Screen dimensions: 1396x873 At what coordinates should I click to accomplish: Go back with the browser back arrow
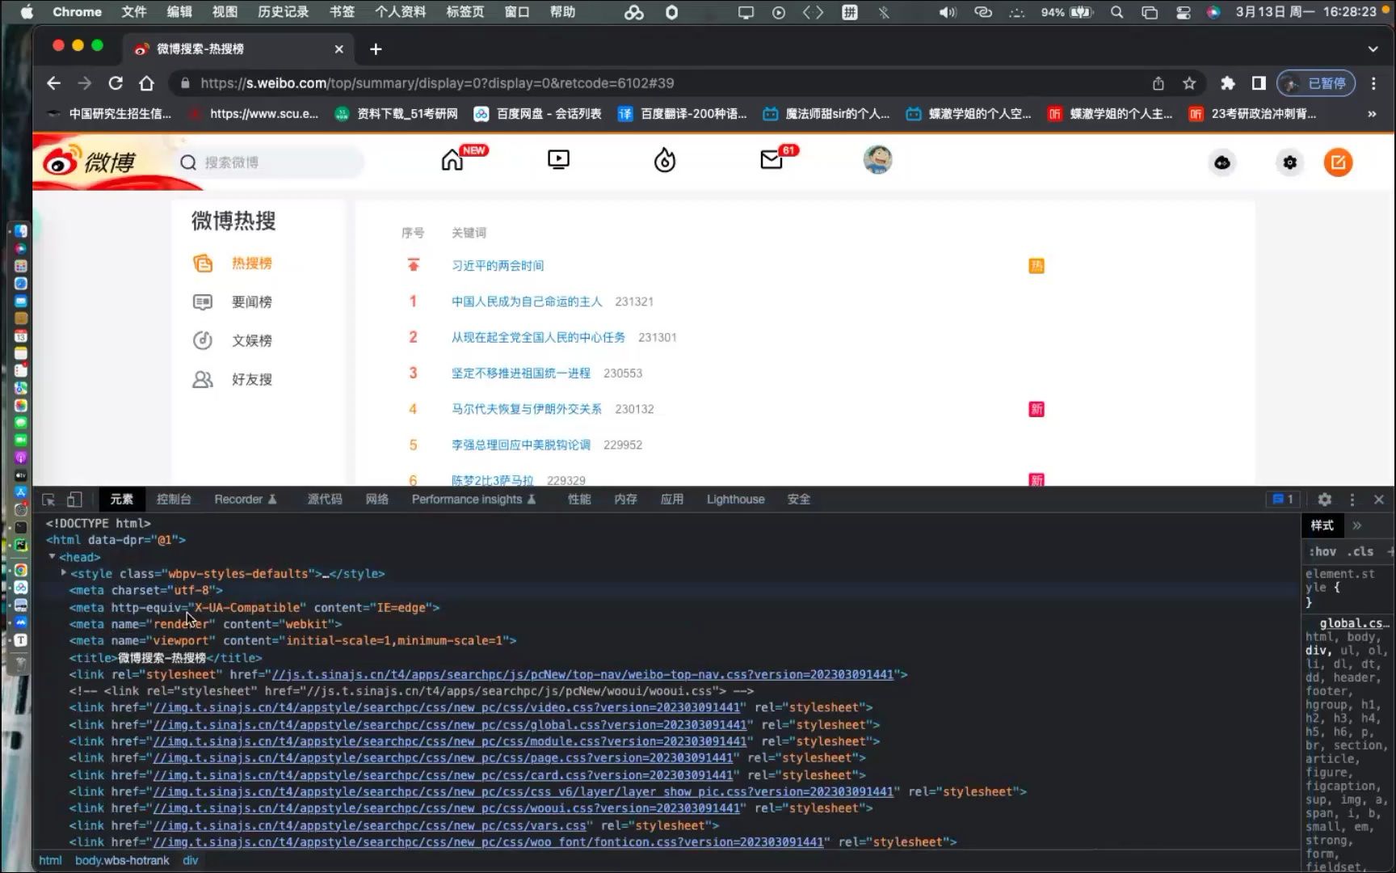pyautogui.click(x=53, y=83)
